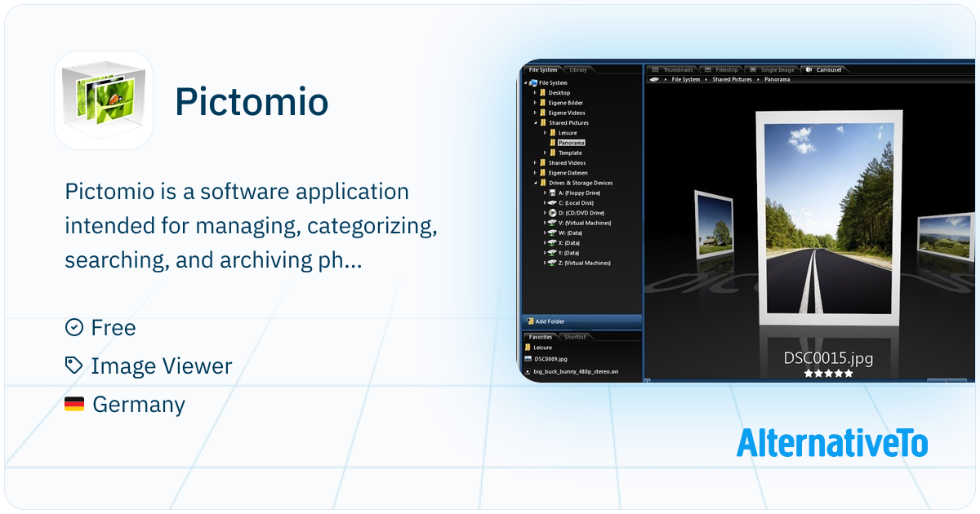Open the Thumbnails view tab
The width and height of the screenshot is (980, 514).
coord(673,70)
